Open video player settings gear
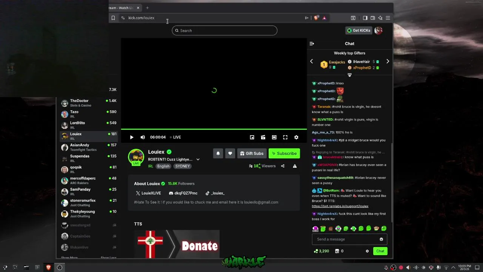 [x=296, y=137]
